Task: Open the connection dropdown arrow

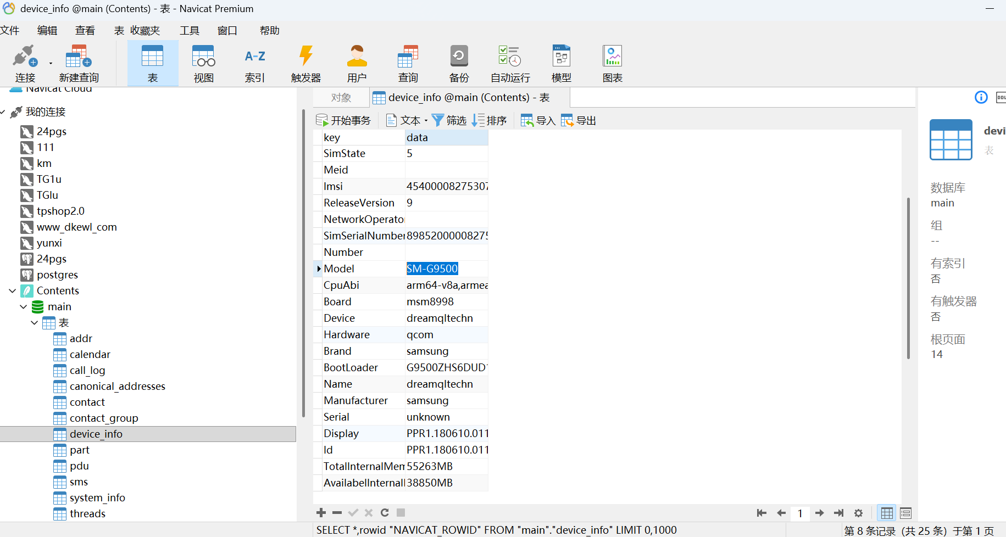Action: (x=51, y=64)
